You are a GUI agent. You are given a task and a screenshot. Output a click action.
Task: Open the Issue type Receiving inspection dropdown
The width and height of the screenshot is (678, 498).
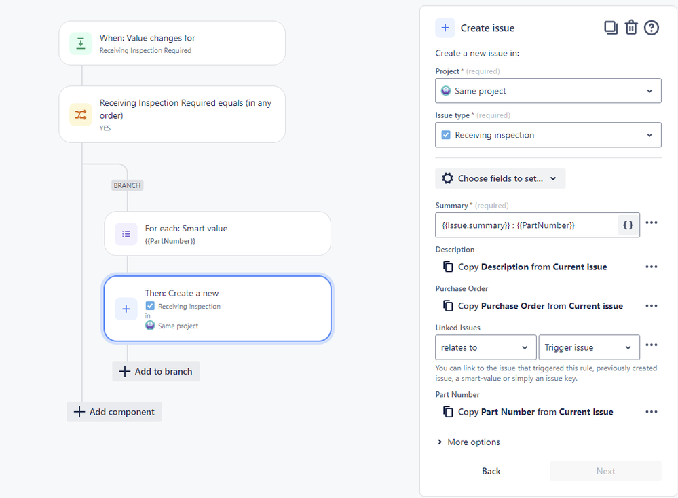548,135
